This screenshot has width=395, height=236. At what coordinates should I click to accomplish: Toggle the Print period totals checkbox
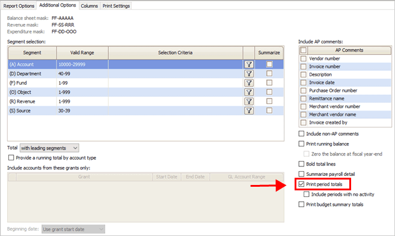coord(301,184)
